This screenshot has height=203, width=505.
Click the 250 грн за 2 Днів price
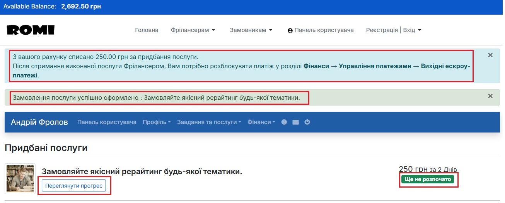pyautogui.click(x=428, y=169)
